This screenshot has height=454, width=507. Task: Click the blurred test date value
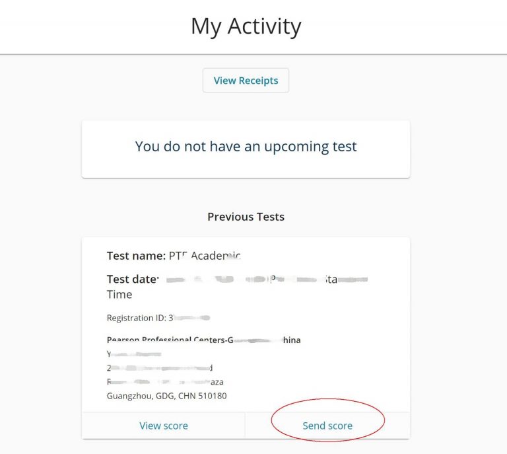click(264, 280)
